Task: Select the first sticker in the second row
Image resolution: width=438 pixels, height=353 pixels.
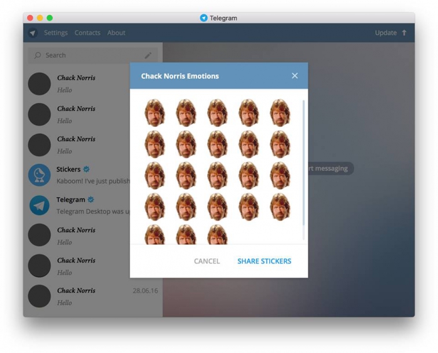Action: [x=155, y=144]
